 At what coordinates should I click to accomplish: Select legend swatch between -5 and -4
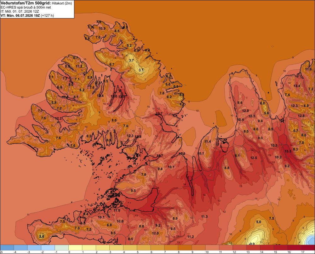7,248
